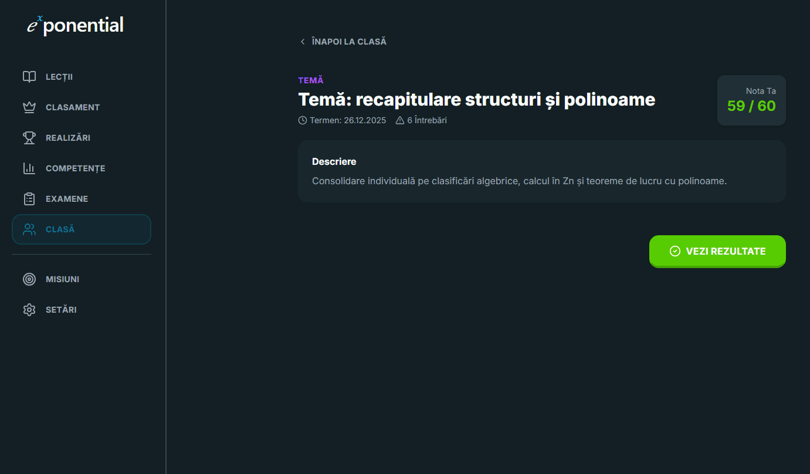Click the triangle icon beside 6 Întrebări
This screenshot has width=810, height=474.
pos(400,120)
